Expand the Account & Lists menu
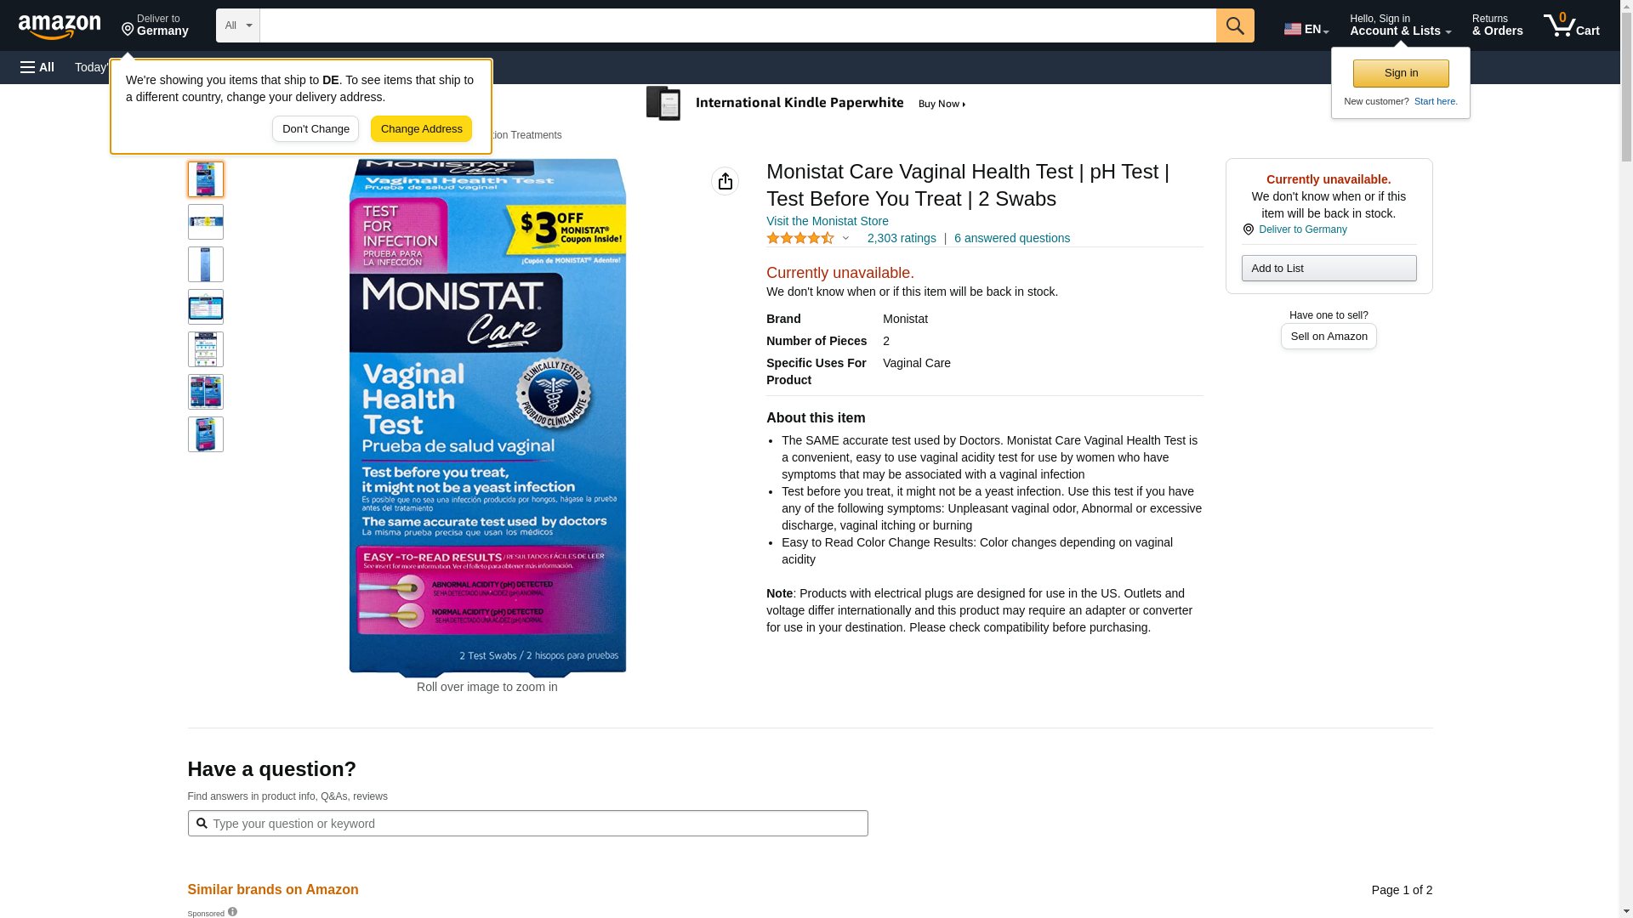Image resolution: width=1633 pixels, height=918 pixels. click(1400, 25)
